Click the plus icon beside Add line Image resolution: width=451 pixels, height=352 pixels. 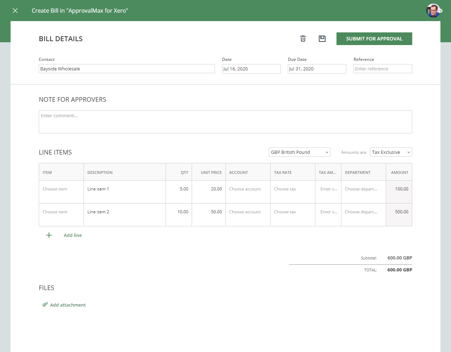click(49, 235)
